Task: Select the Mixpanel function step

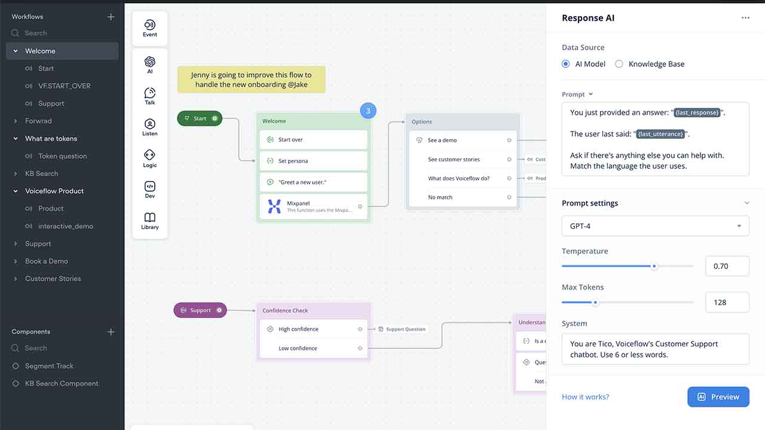Action: click(314, 207)
